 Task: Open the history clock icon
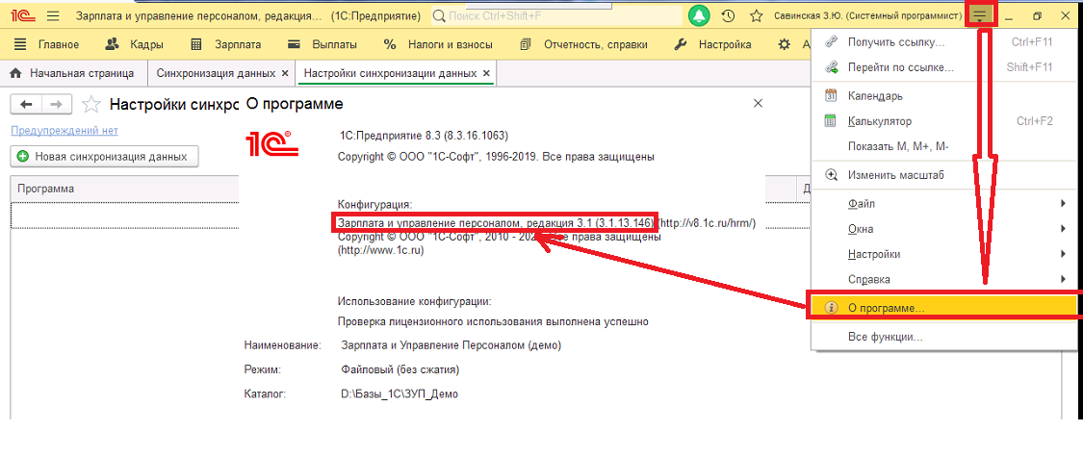[728, 15]
